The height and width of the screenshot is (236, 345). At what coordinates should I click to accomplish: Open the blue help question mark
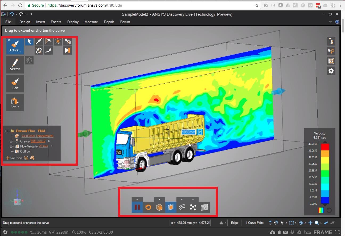(x=337, y=22)
